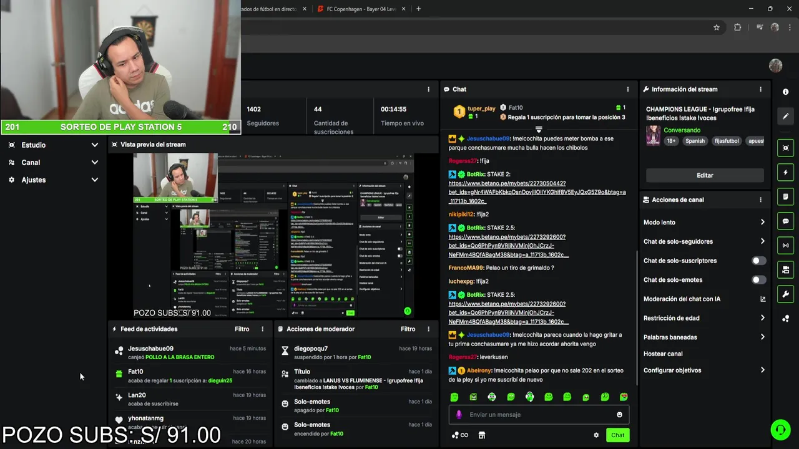Open the first BotRix STAKE 2 betano link
The width and height of the screenshot is (799, 449).
(537, 192)
